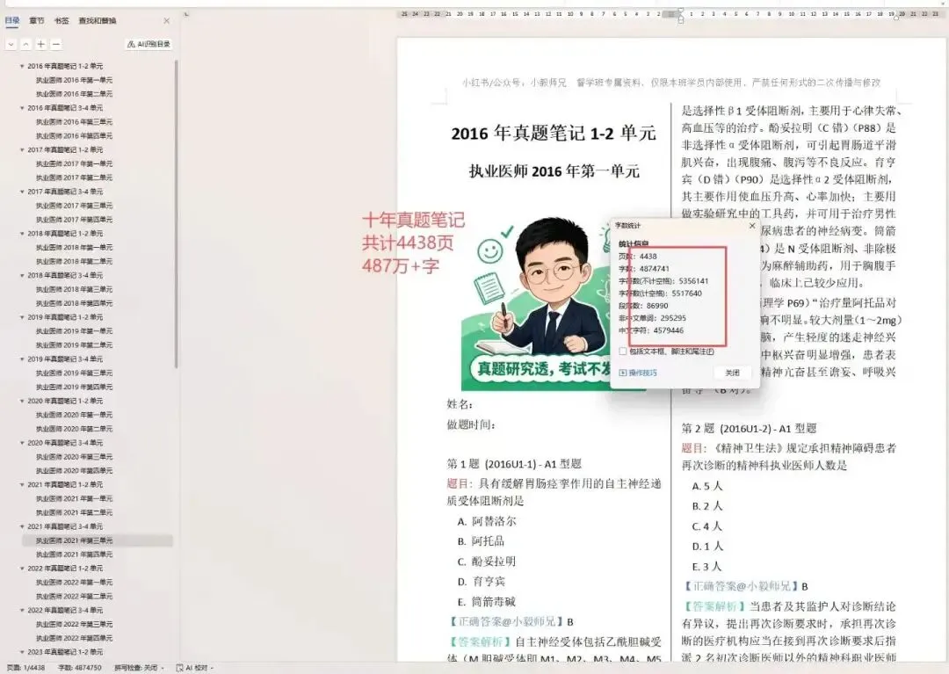Screen dimensions: 949x674
Task: Click the 姓名: line in the document
Action: 460,404
